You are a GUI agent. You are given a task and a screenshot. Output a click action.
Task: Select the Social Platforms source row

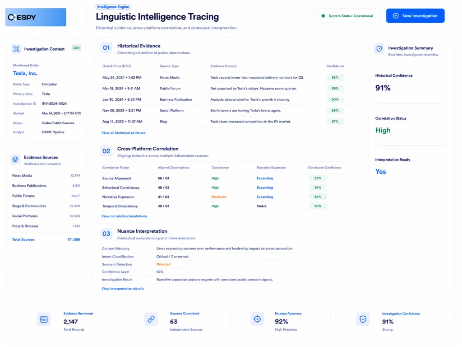[x=46, y=216]
